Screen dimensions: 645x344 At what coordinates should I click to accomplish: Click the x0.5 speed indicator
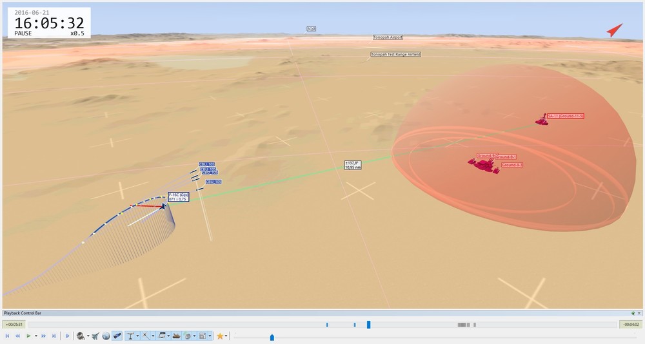tap(77, 33)
